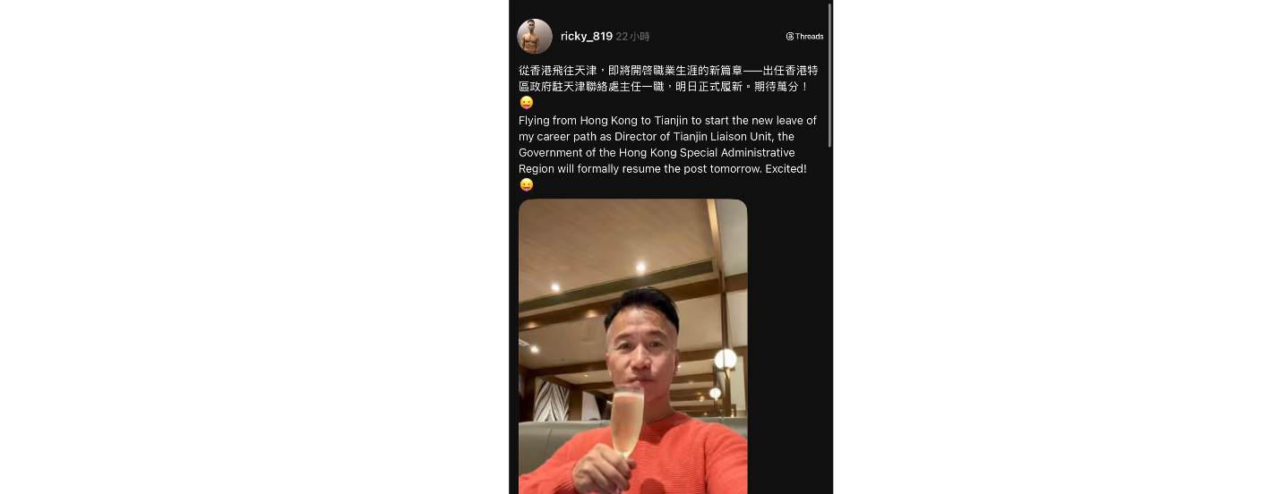Viewport: 1271px width, 494px height.
Task: Click the Threads text label
Action: [x=810, y=37]
